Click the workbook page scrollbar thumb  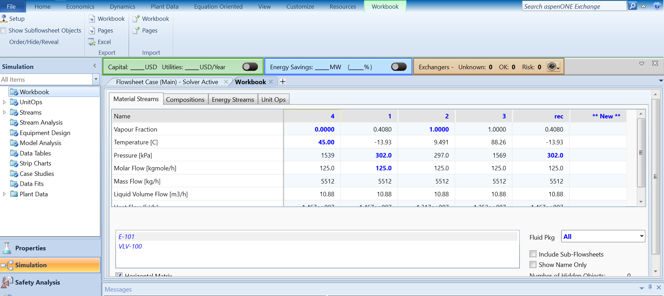coord(655,177)
